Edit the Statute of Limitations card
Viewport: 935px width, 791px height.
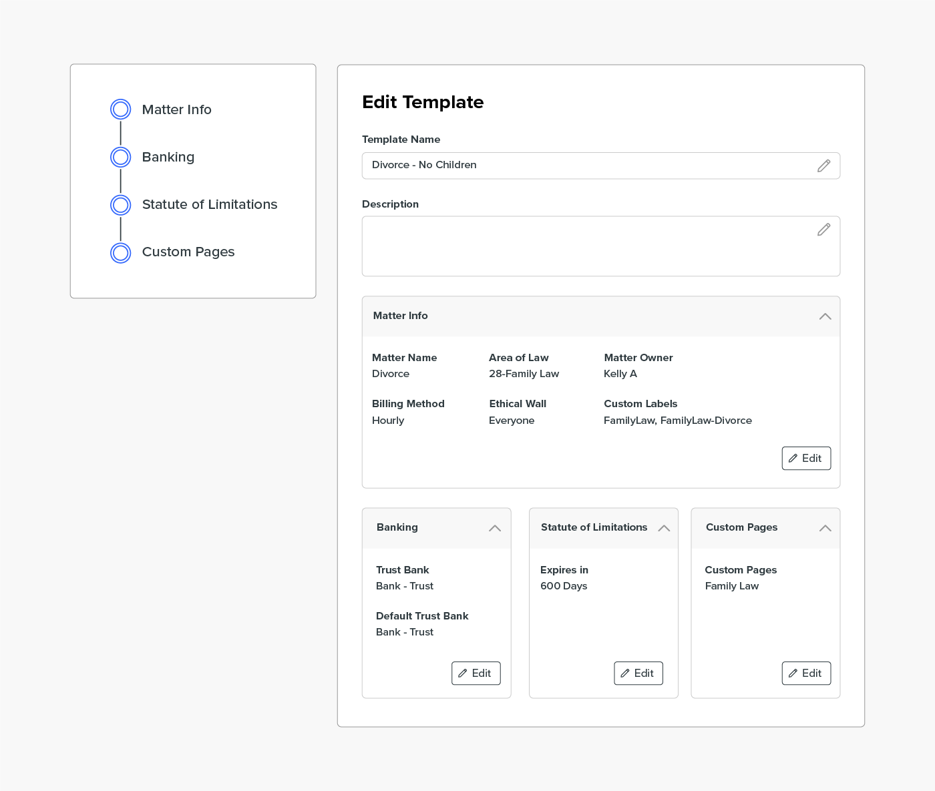(638, 674)
